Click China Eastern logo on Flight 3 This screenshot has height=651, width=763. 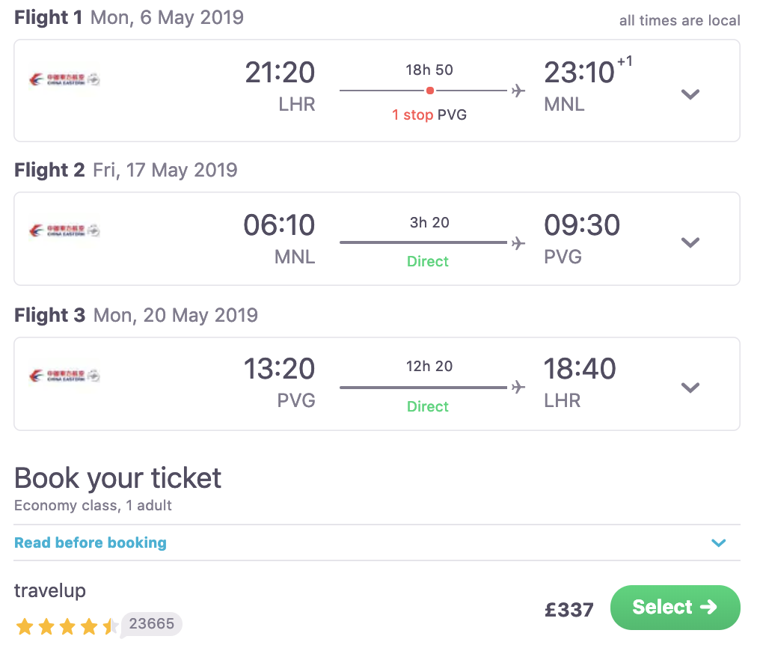(64, 376)
